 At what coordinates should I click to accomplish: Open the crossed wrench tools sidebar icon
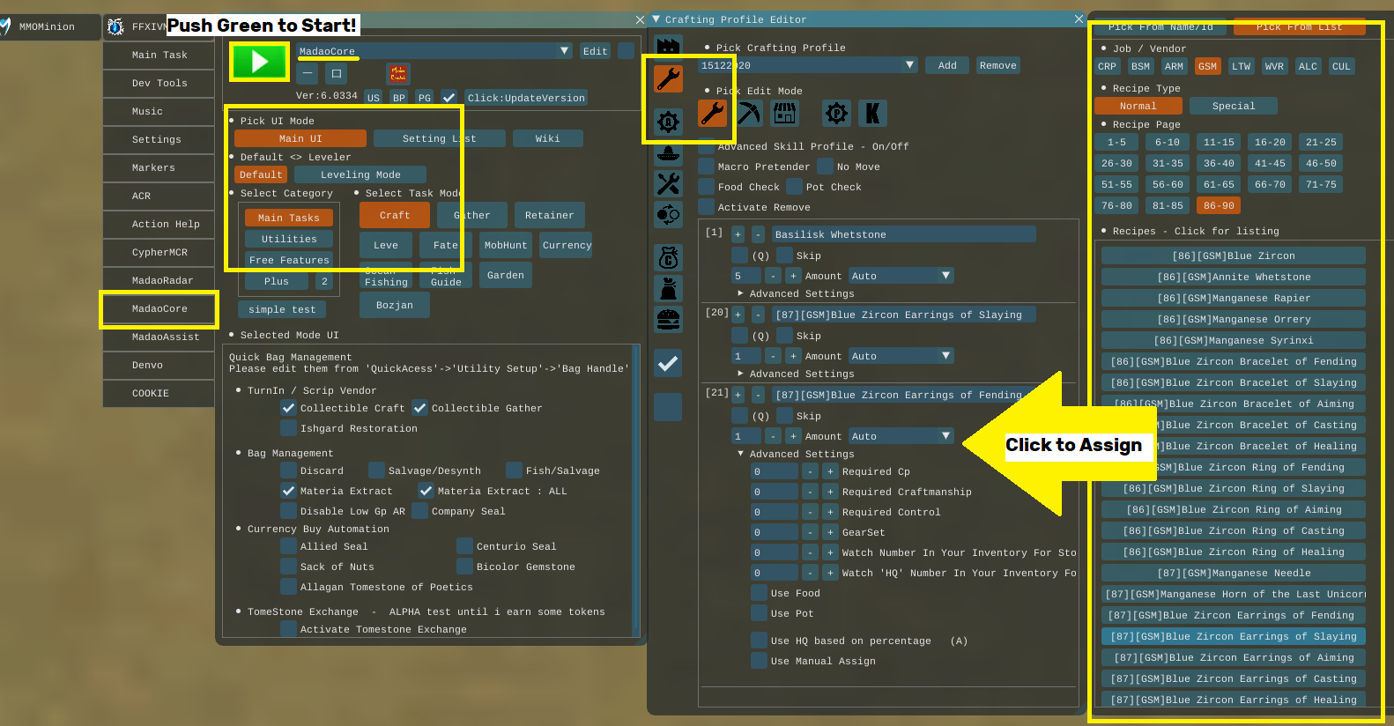coord(668,183)
